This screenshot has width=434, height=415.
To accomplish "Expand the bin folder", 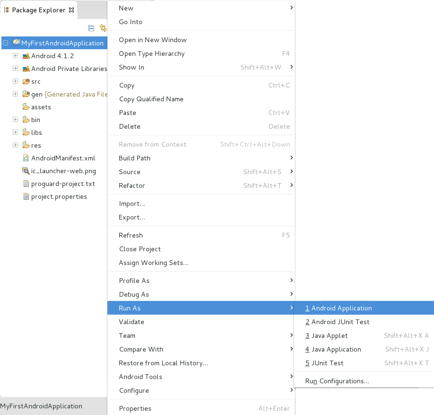I will click(16, 120).
